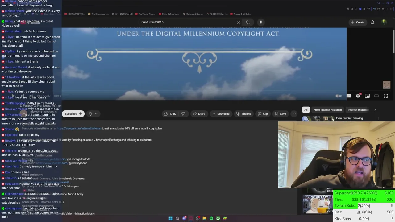This screenshot has height=222, width=395.
Task: Switch to theater mode
Action: (376, 96)
